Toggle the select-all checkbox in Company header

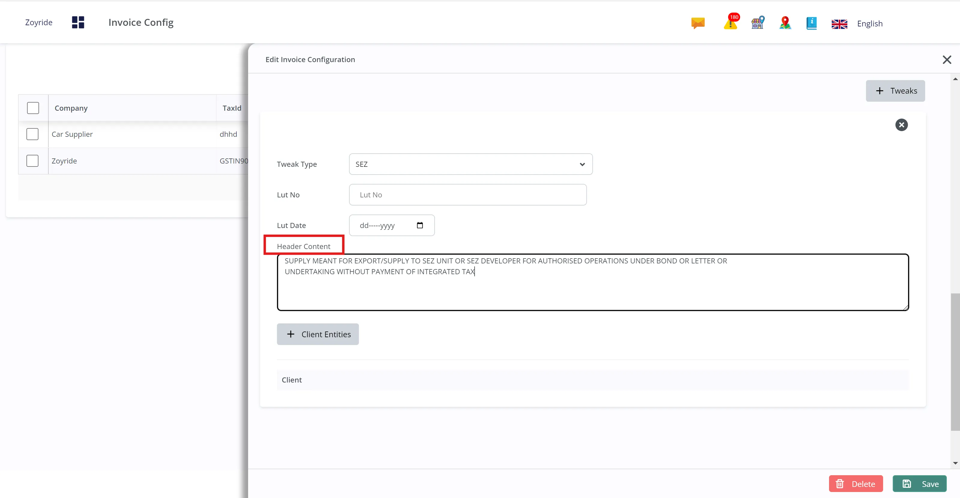coord(33,108)
